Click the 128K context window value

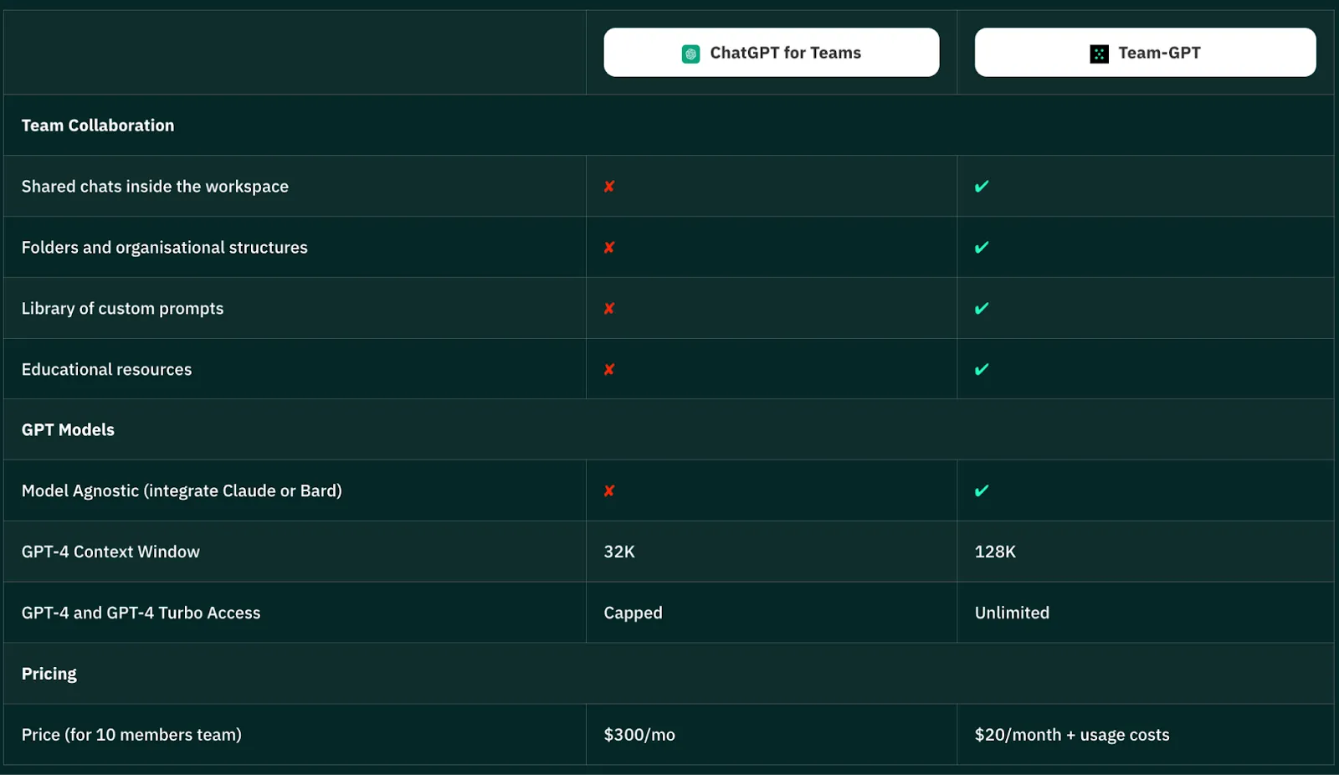click(x=995, y=552)
